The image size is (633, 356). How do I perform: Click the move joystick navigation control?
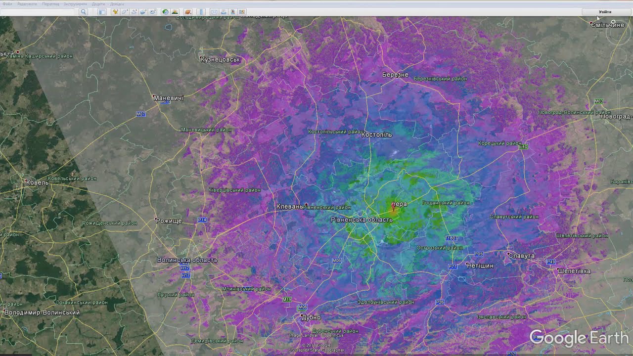click(x=618, y=57)
